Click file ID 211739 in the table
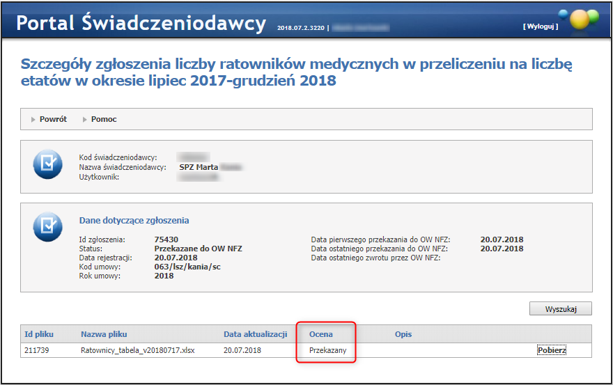The height and width of the screenshot is (385, 613). pyautogui.click(x=37, y=350)
